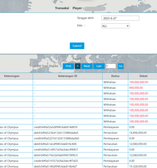The width and height of the screenshot is (157, 168).
Task: Click the page number input box
Action: click(x=111, y=66)
